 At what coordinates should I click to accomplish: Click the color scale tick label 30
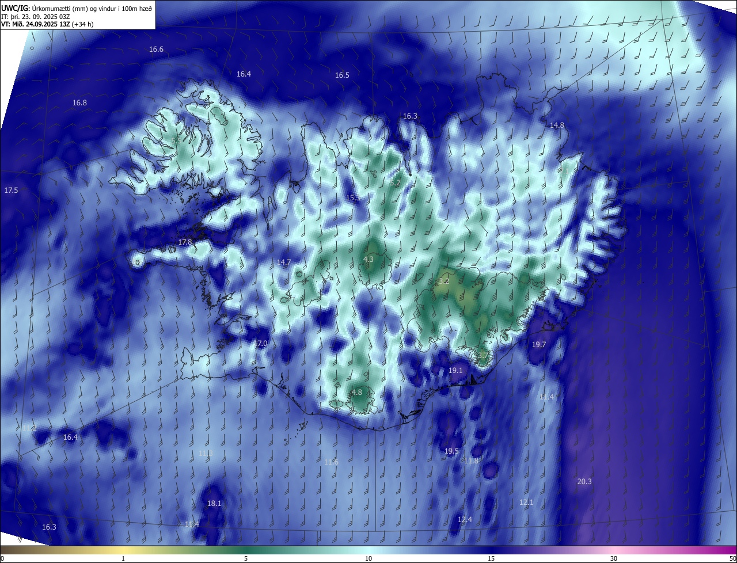pos(614,558)
